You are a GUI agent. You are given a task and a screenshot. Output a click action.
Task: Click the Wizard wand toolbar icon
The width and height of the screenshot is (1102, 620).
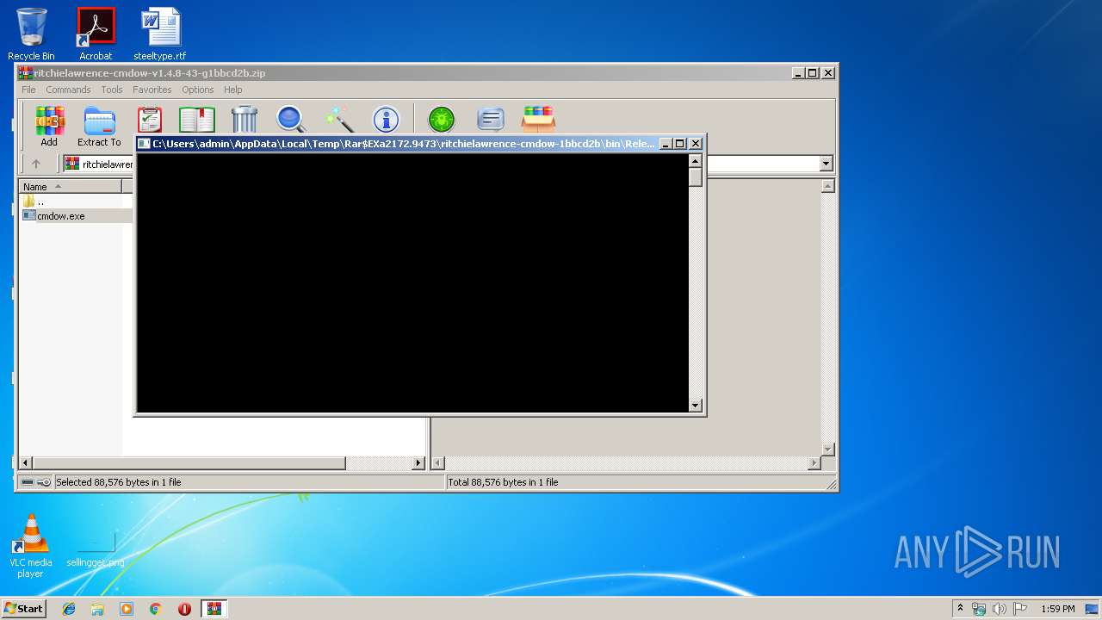click(x=339, y=120)
